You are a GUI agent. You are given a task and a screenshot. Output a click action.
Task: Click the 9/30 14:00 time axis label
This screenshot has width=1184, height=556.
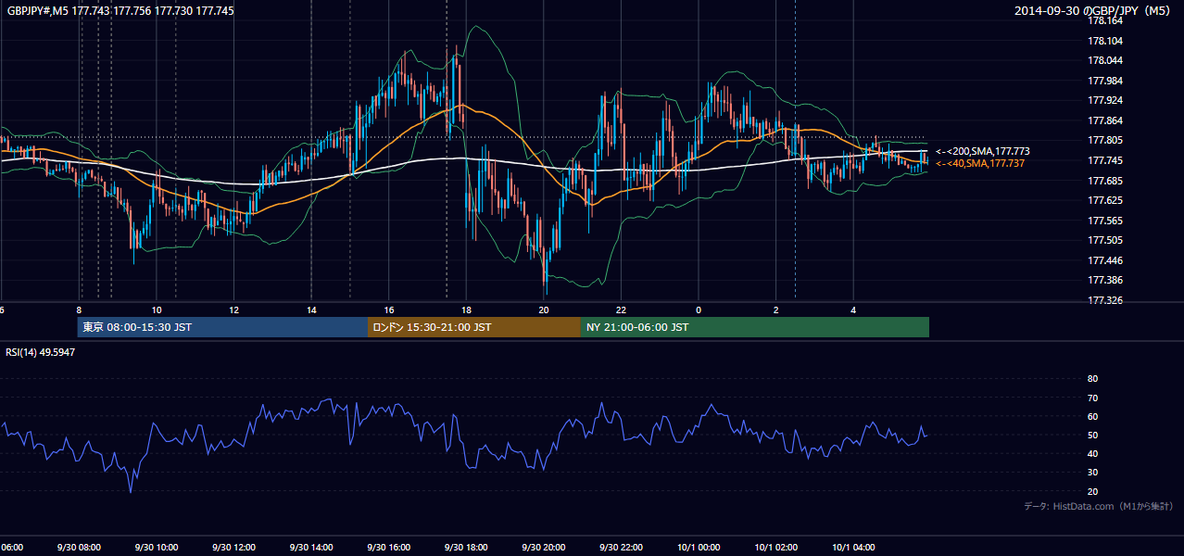click(311, 548)
